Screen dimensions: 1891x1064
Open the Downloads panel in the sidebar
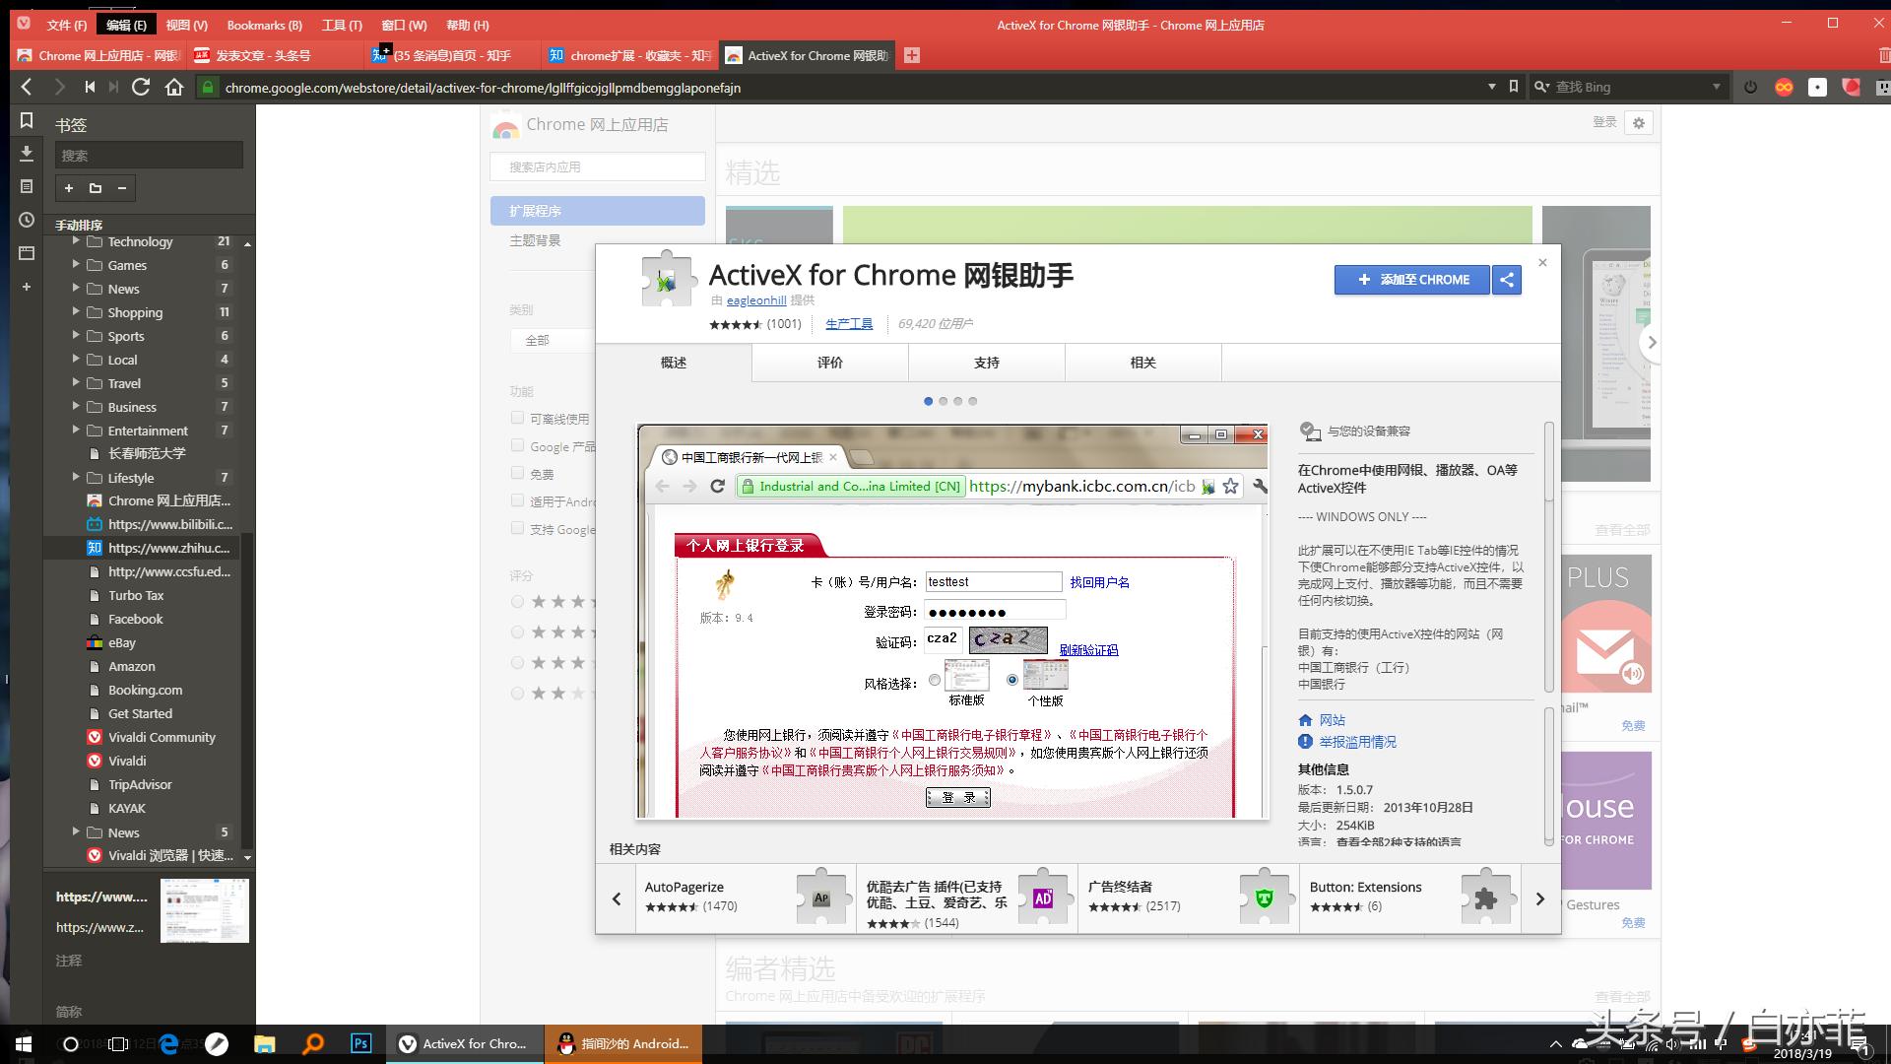[27, 155]
